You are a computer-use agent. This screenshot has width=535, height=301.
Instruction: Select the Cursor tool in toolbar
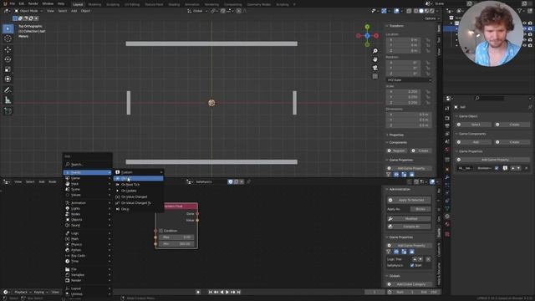tap(8, 38)
